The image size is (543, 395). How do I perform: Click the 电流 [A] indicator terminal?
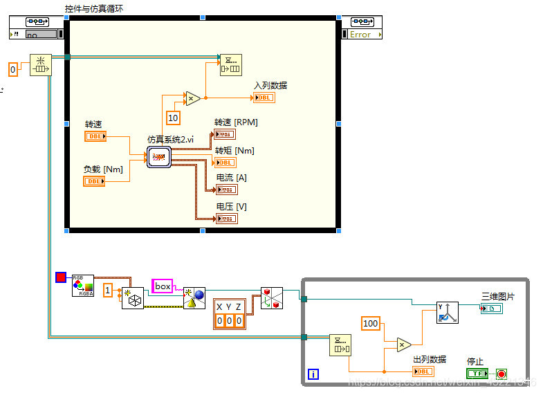coord(227,190)
